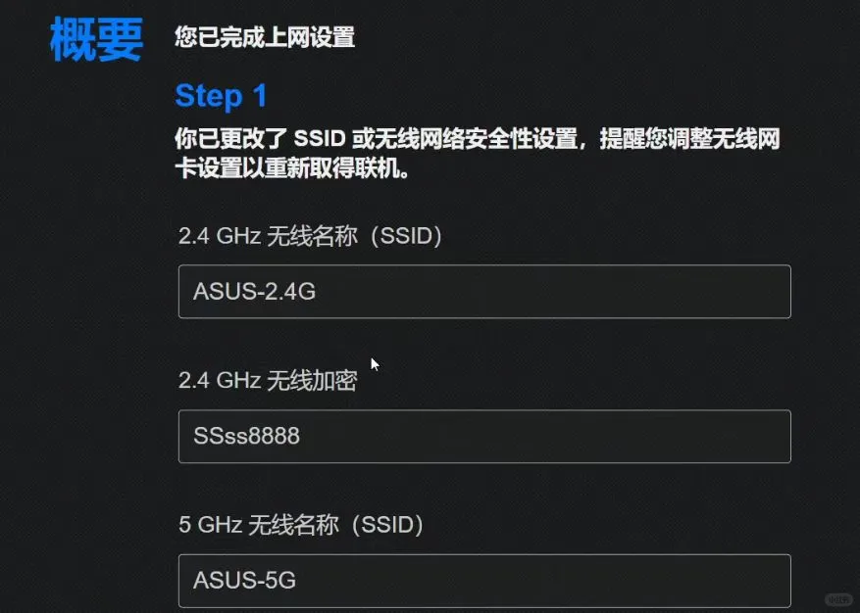The image size is (860, 613).
Task: Click the blue 概要 heading
Action: click(x=96, y=39)
